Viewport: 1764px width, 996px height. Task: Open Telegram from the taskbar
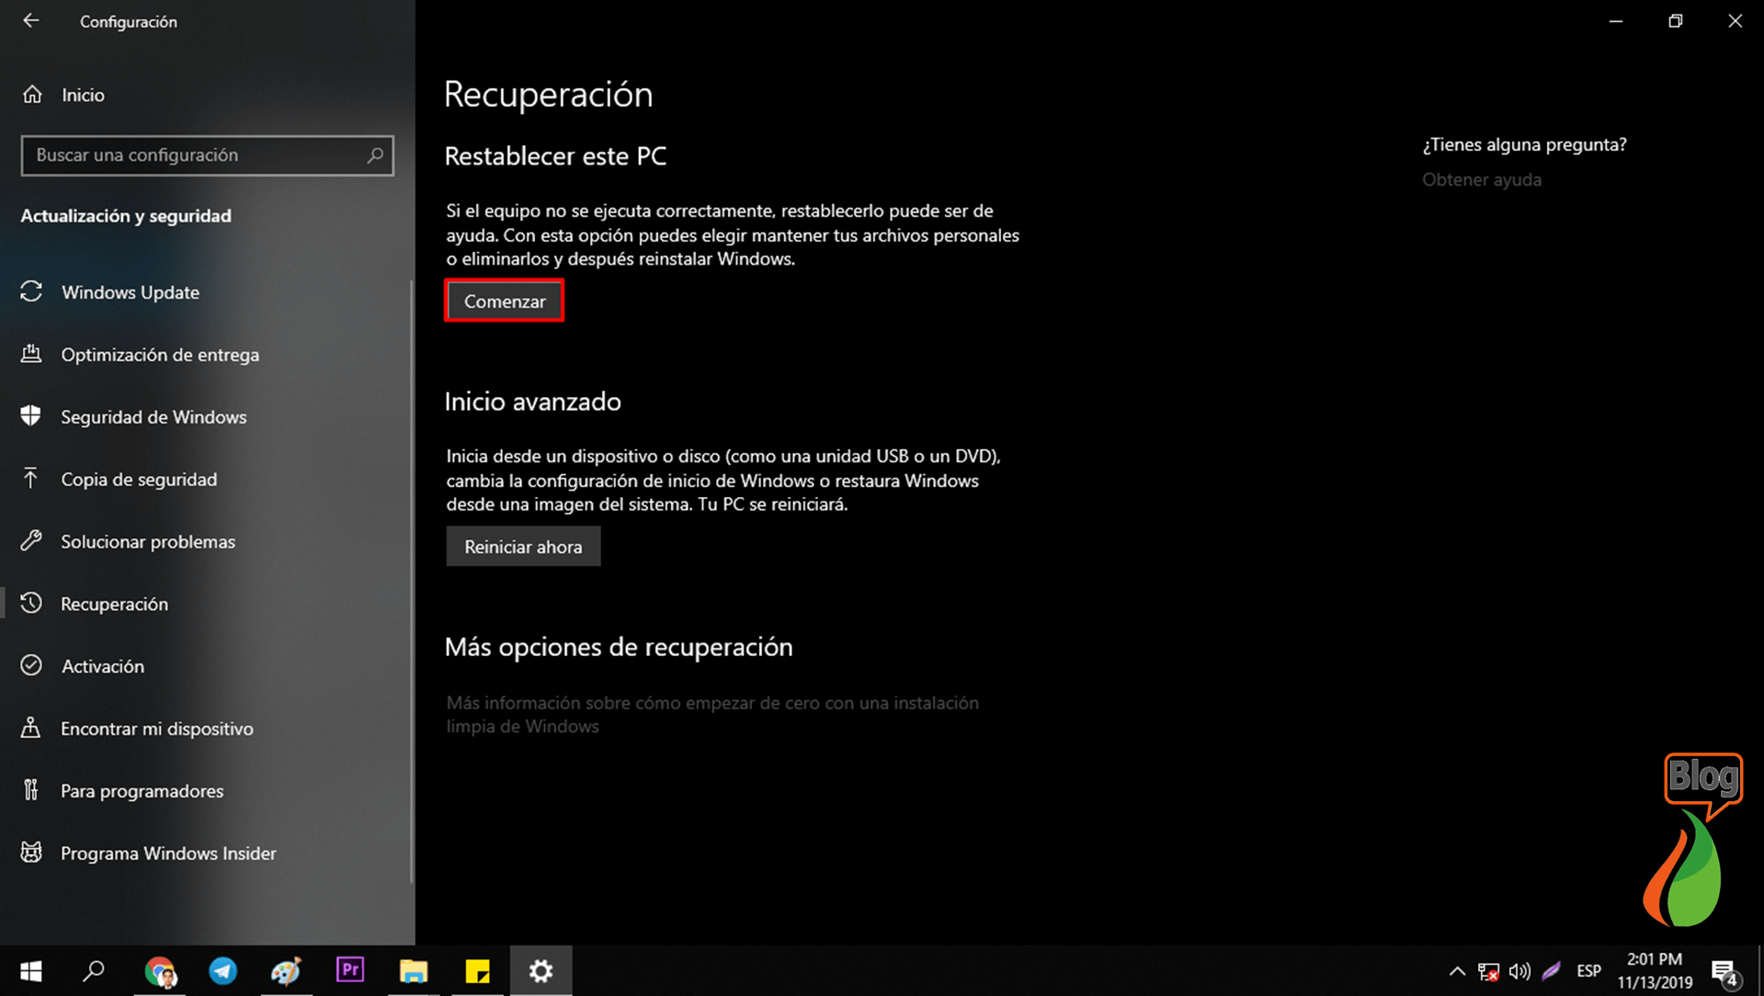click(222, 970)
